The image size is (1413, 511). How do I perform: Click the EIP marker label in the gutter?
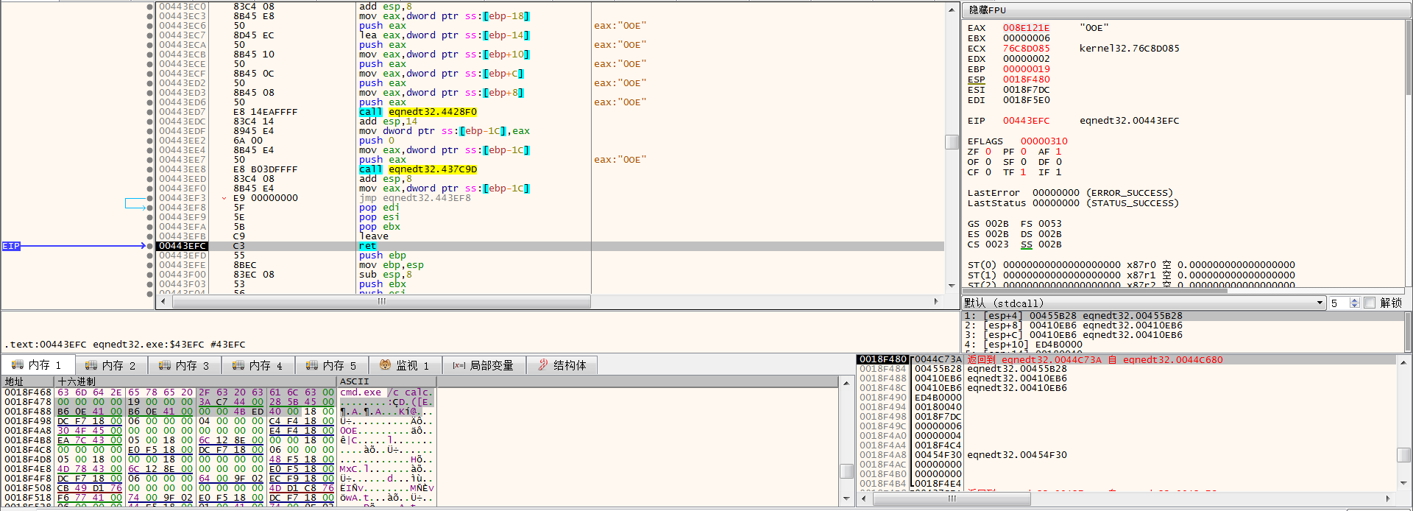[11, 246]
